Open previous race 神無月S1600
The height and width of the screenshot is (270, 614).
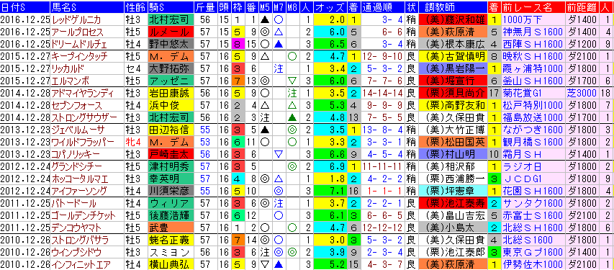[x=533, y=32]
